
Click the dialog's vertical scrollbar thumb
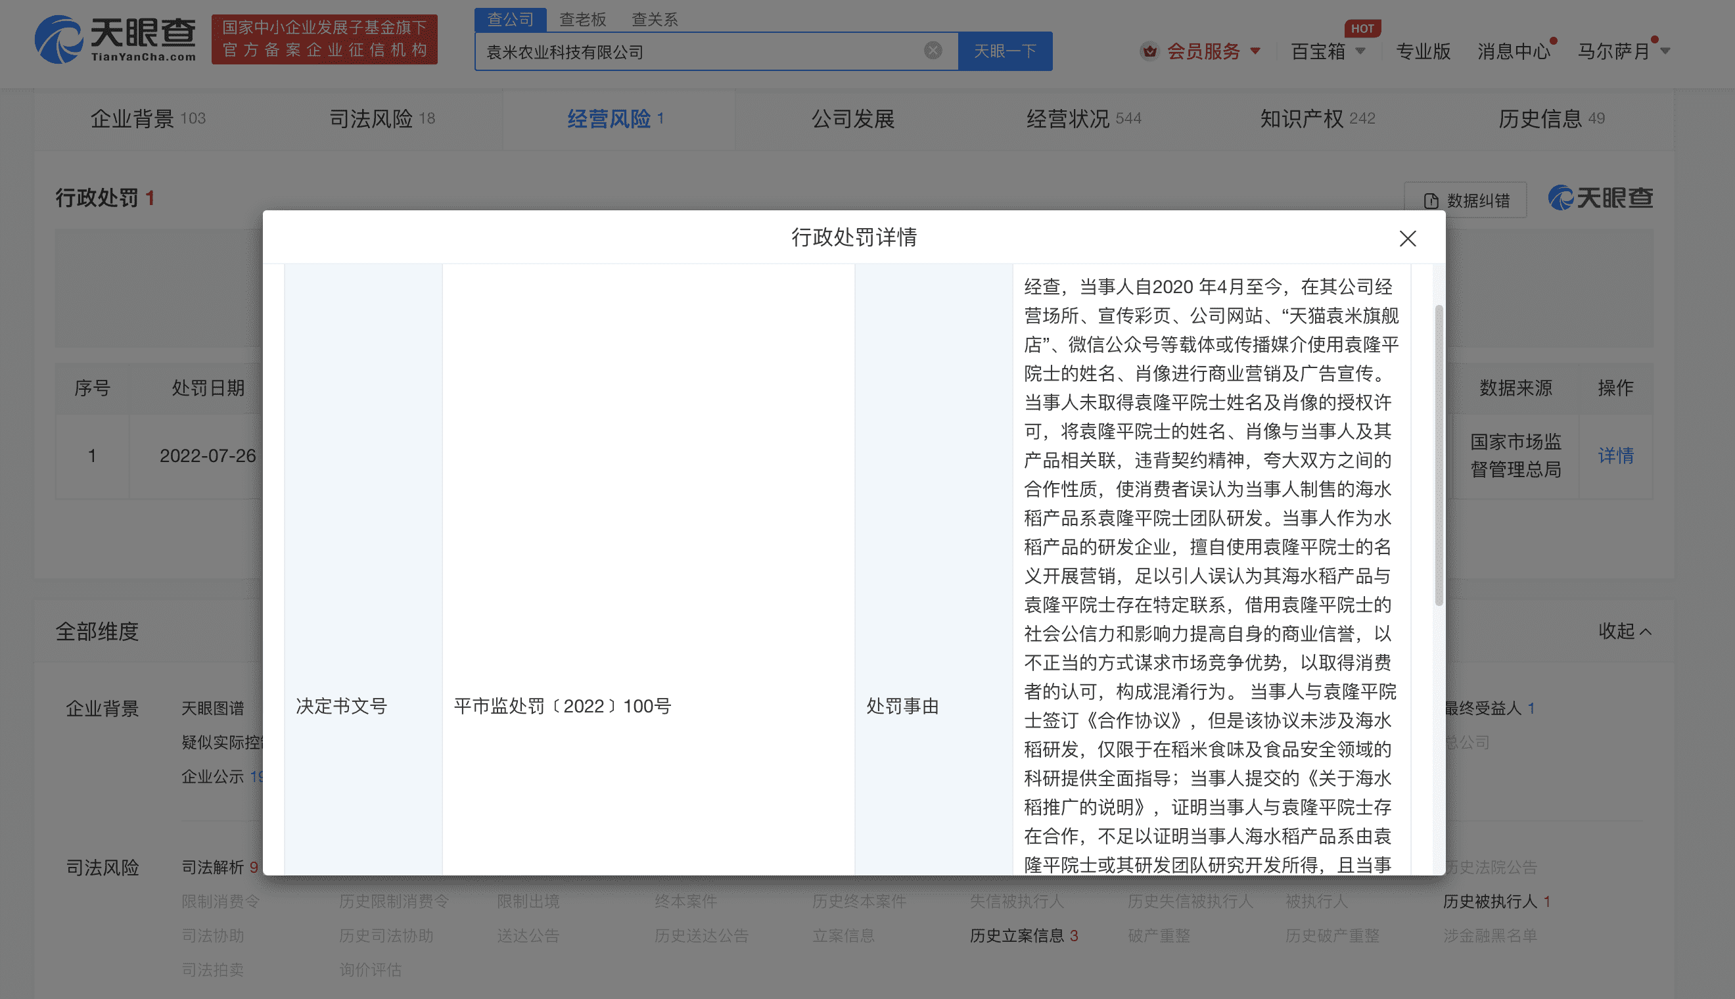coord(1438,455)
